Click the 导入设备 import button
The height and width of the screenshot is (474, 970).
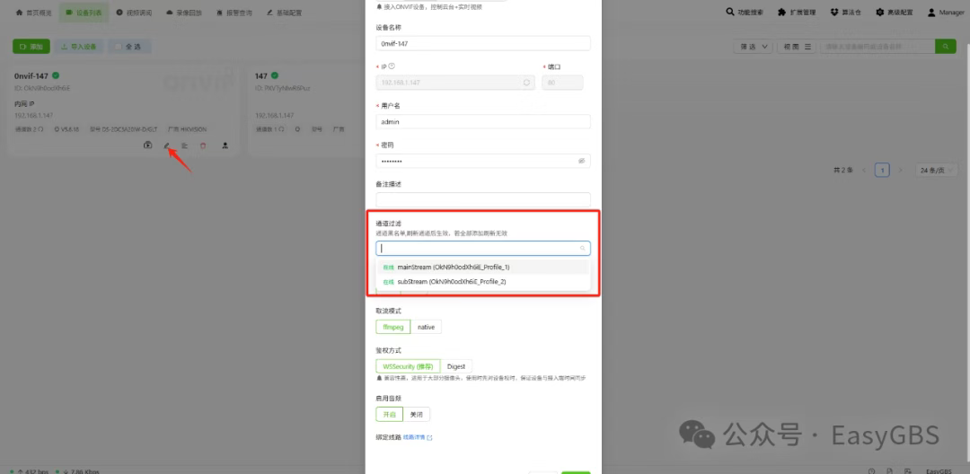coord(78,47)
